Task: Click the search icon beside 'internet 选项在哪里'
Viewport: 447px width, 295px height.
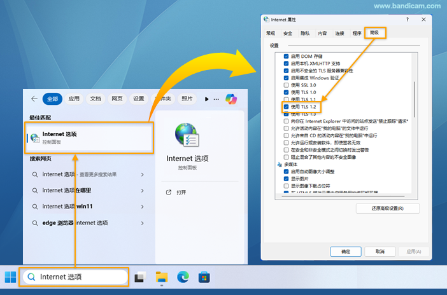Action: tap(35, 191)
